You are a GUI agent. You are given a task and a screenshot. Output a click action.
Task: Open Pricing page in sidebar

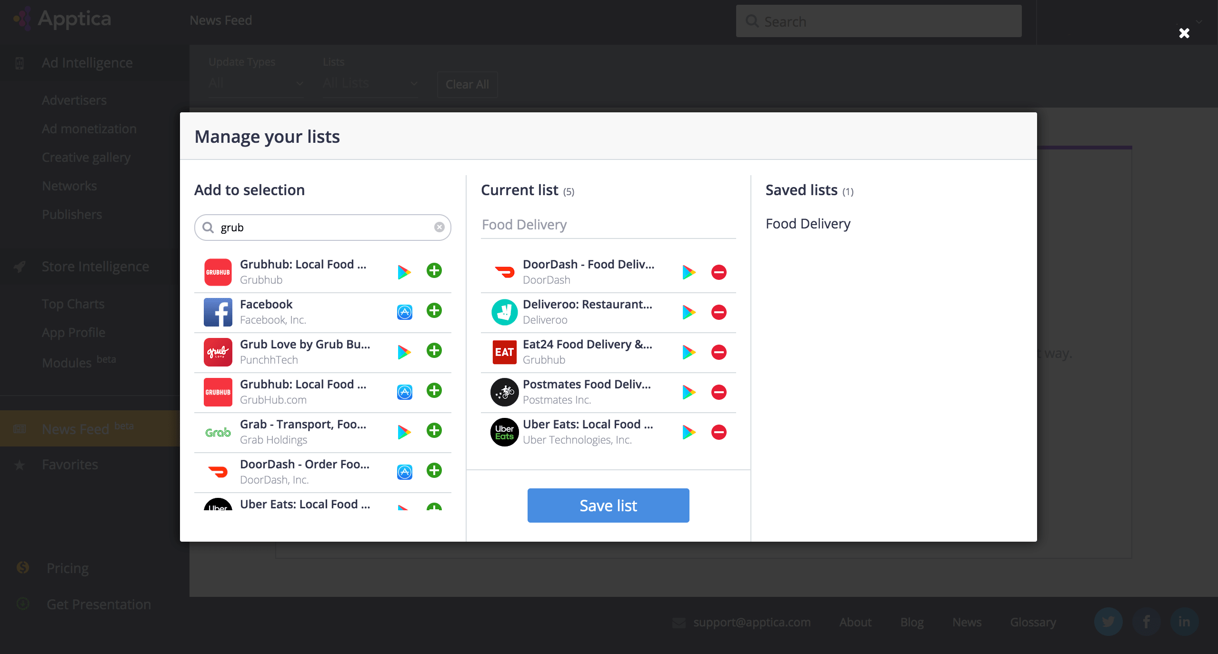pyautogui.click(x=68, y=568)
